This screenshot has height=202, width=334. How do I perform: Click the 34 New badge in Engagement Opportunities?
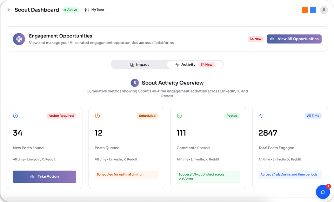click(x=255, y=39)
